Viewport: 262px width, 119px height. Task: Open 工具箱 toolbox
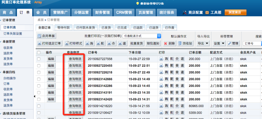coord(213,12)
